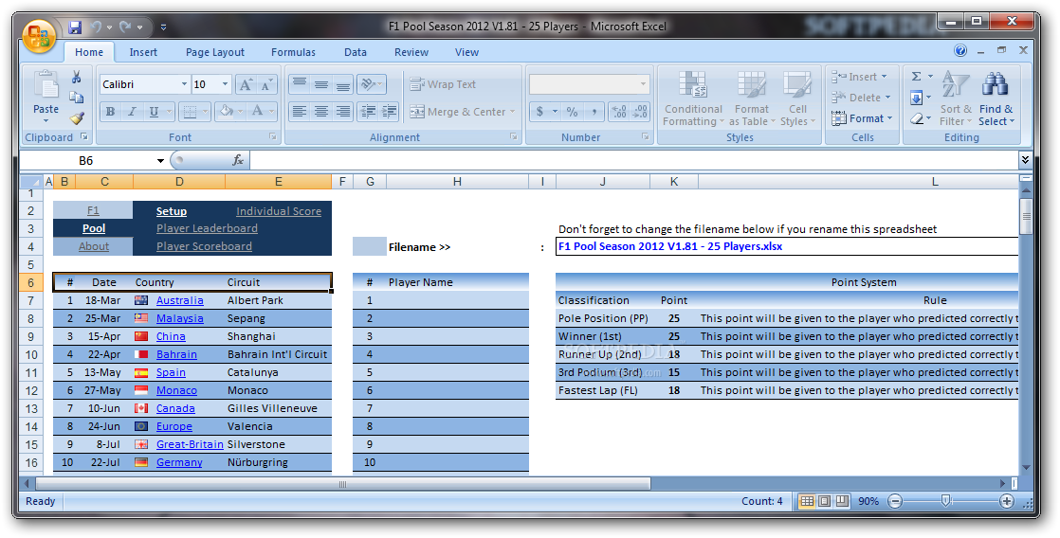Screen dimensions: 1060x538
Task: Go to Player Scoreboard link
Action: pos(204,246)
